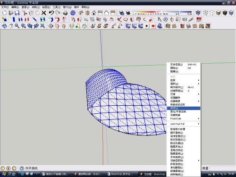The image size is (236, 177).
Task: Select the Orbit tool
Action: click(4, 26)
